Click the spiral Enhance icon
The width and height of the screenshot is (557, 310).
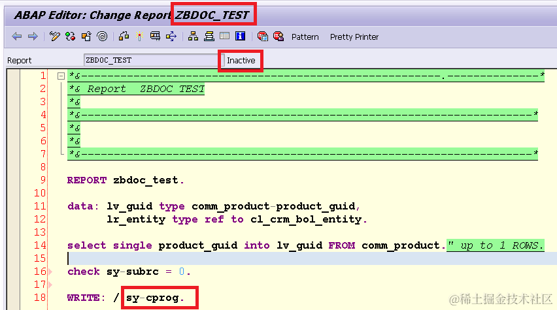[x=102, y=36]
